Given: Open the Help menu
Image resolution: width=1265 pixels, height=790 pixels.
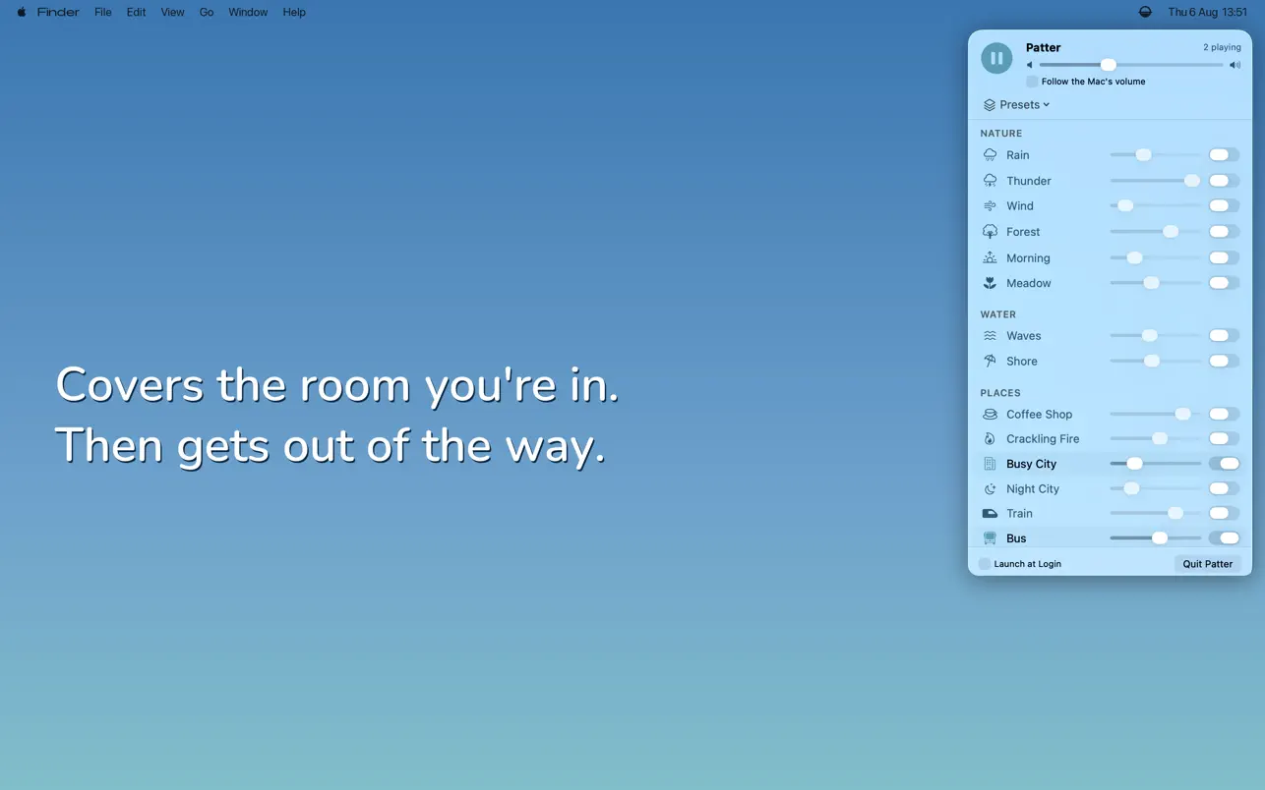Looking at the screenshot, I should tap(294, 12).
